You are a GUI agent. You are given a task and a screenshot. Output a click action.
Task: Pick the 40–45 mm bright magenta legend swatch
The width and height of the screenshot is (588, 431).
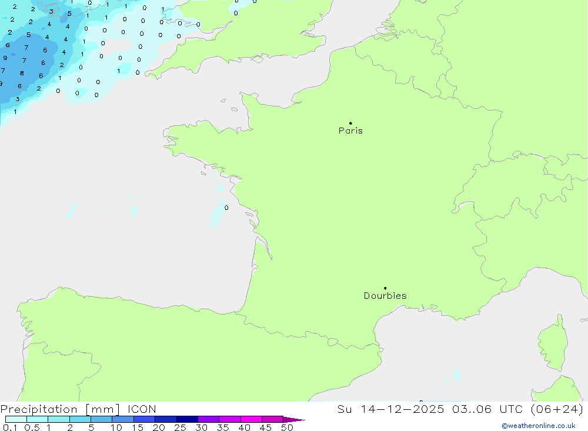point(251,419)
